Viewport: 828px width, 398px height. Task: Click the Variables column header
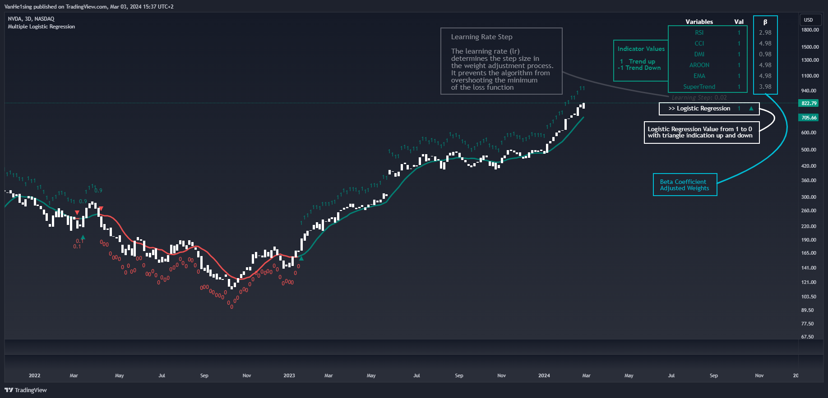pos(699,22)
